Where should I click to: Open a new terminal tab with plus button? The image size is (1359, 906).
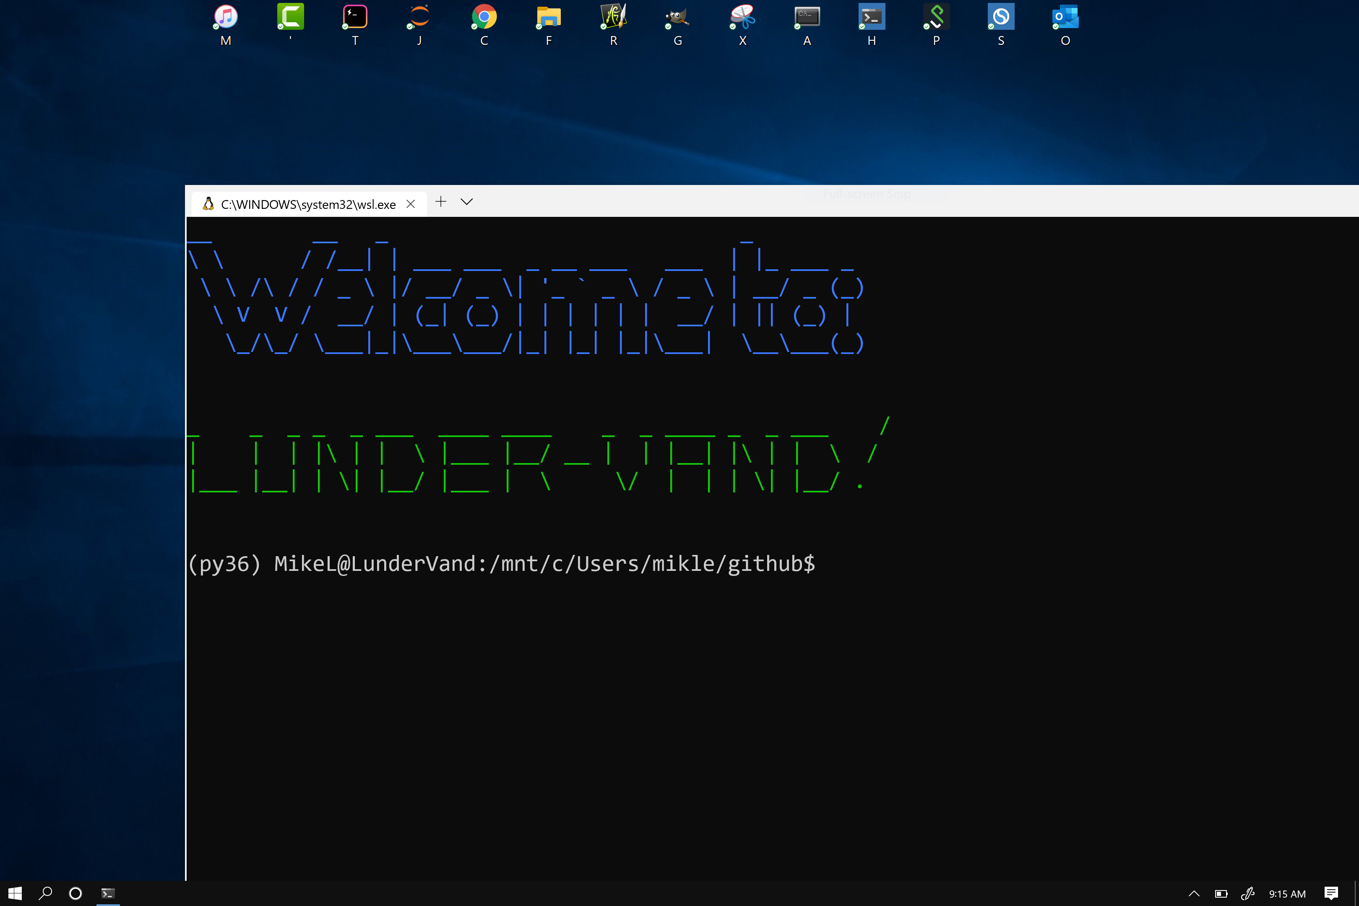[x=440, y=202]
